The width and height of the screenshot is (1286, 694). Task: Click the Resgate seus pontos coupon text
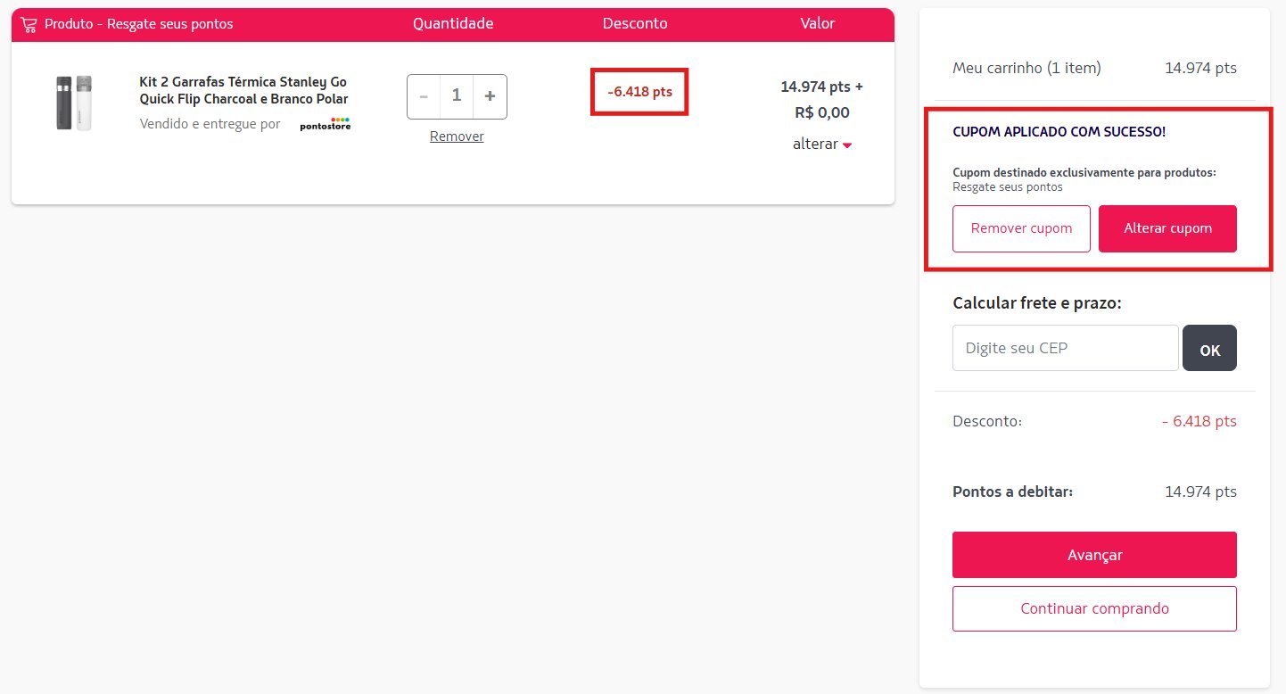1008,187
